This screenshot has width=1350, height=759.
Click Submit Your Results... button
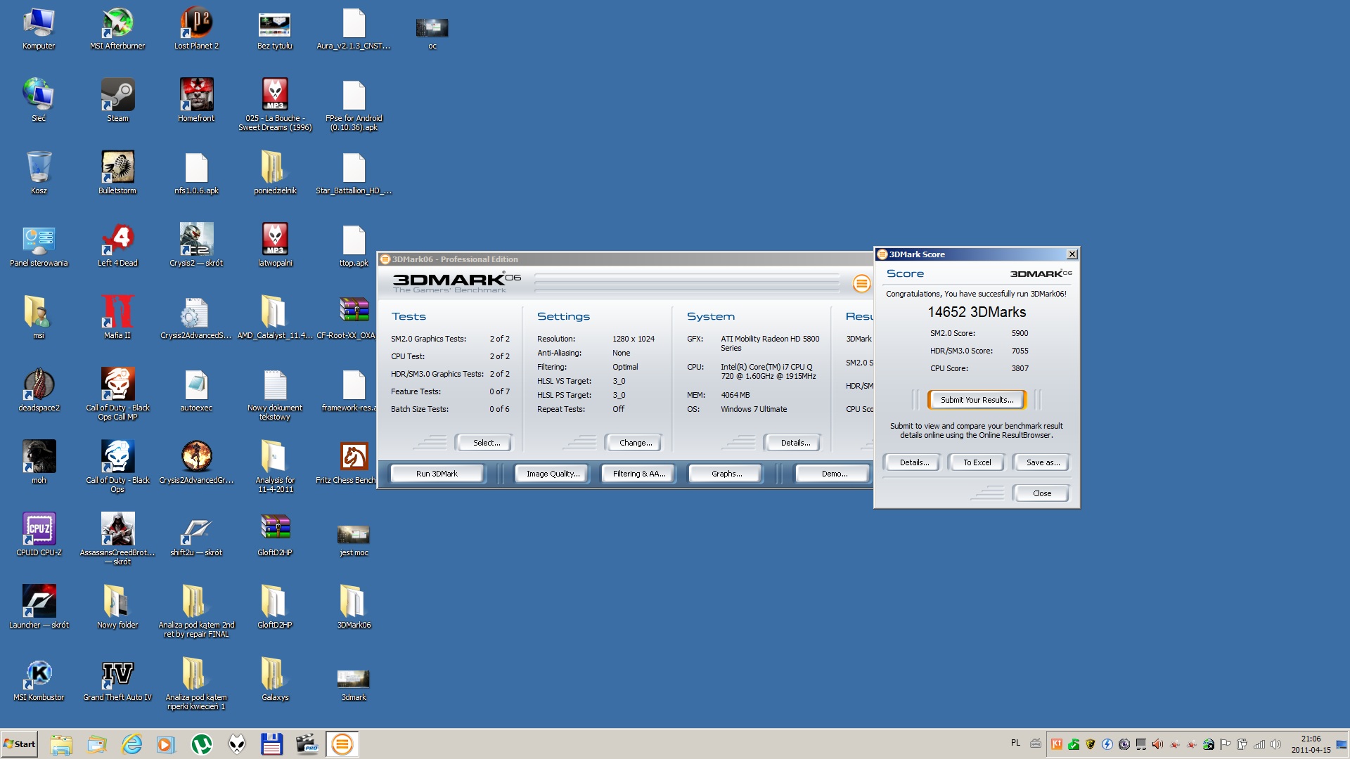[977, 400]
